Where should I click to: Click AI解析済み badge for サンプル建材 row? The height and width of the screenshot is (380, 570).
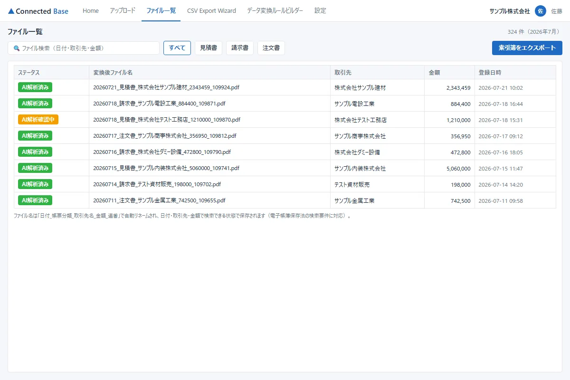pos(35,87)
